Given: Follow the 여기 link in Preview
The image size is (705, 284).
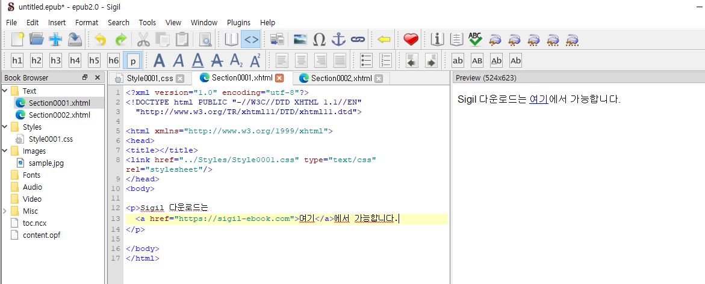Looking at the screenshot, I should click(x=538, y=100).
